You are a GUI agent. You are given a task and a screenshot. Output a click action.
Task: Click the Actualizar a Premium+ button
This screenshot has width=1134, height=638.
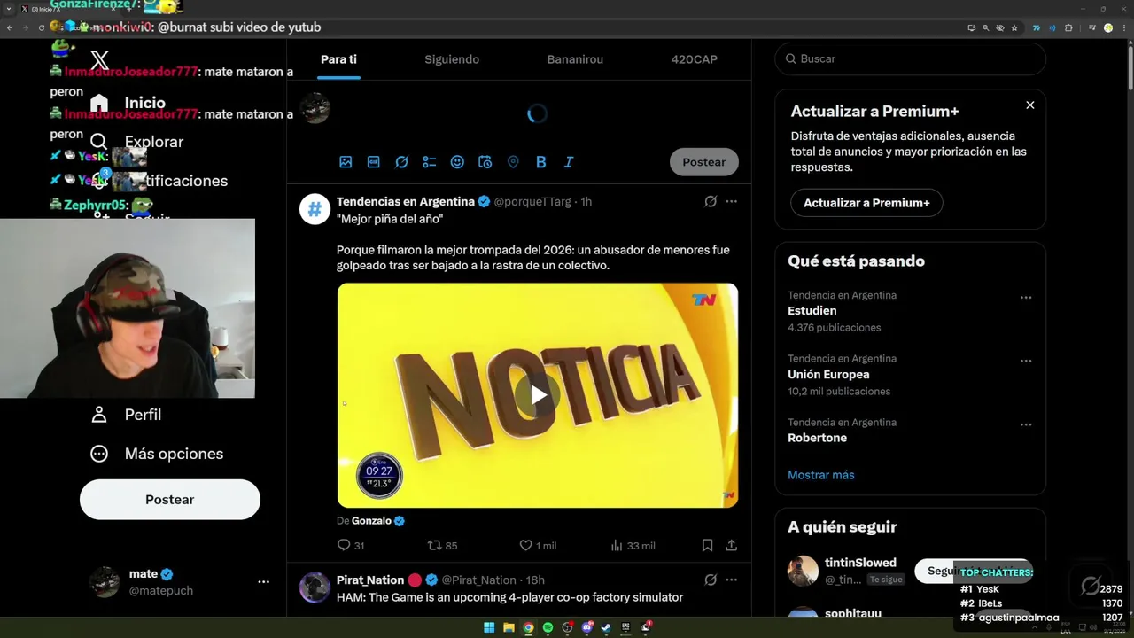click(x=866, y=203)
